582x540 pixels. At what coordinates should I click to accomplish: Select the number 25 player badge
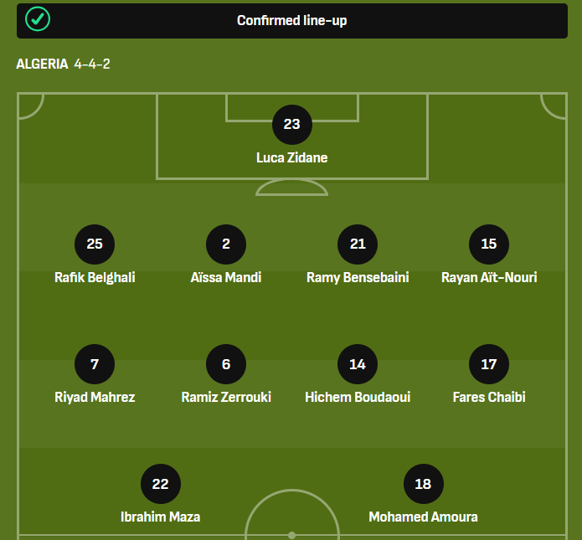pyautogui.click(x=95, y=244)
